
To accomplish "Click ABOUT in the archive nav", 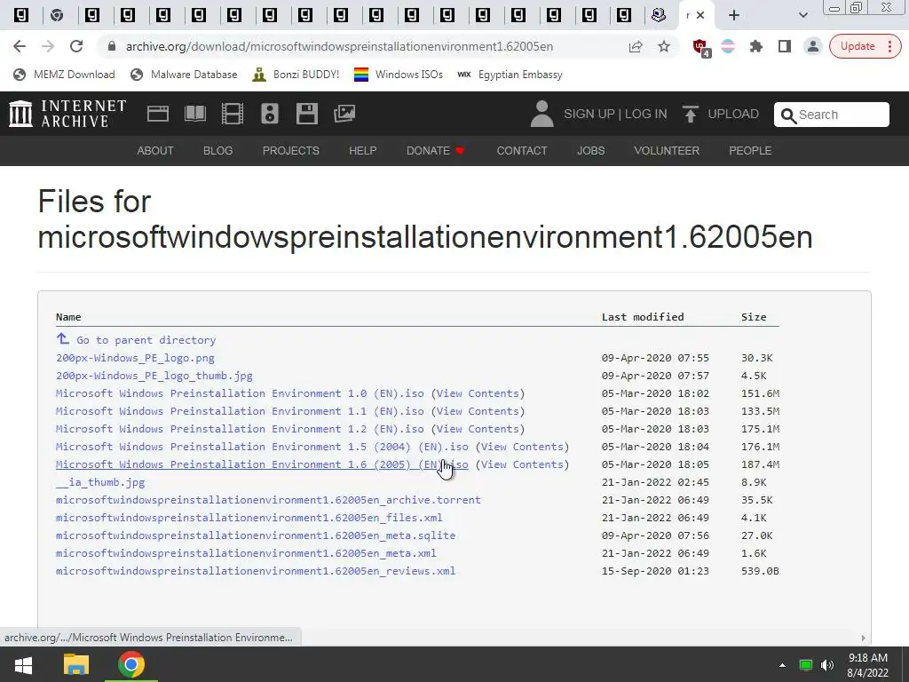I will (x=155, y=151).
